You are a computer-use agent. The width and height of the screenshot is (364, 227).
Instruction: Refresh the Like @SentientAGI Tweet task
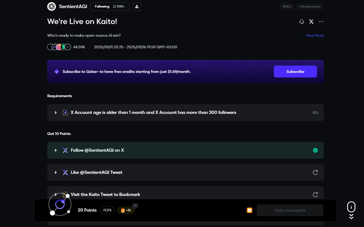315,172
